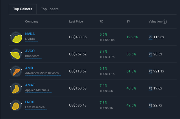Click the AMAT snowflake chart icon
Image resolution: width=180 pixels, height=119 pixels.
coord(16,88)
